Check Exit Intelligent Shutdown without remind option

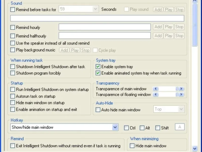(12, 146)
